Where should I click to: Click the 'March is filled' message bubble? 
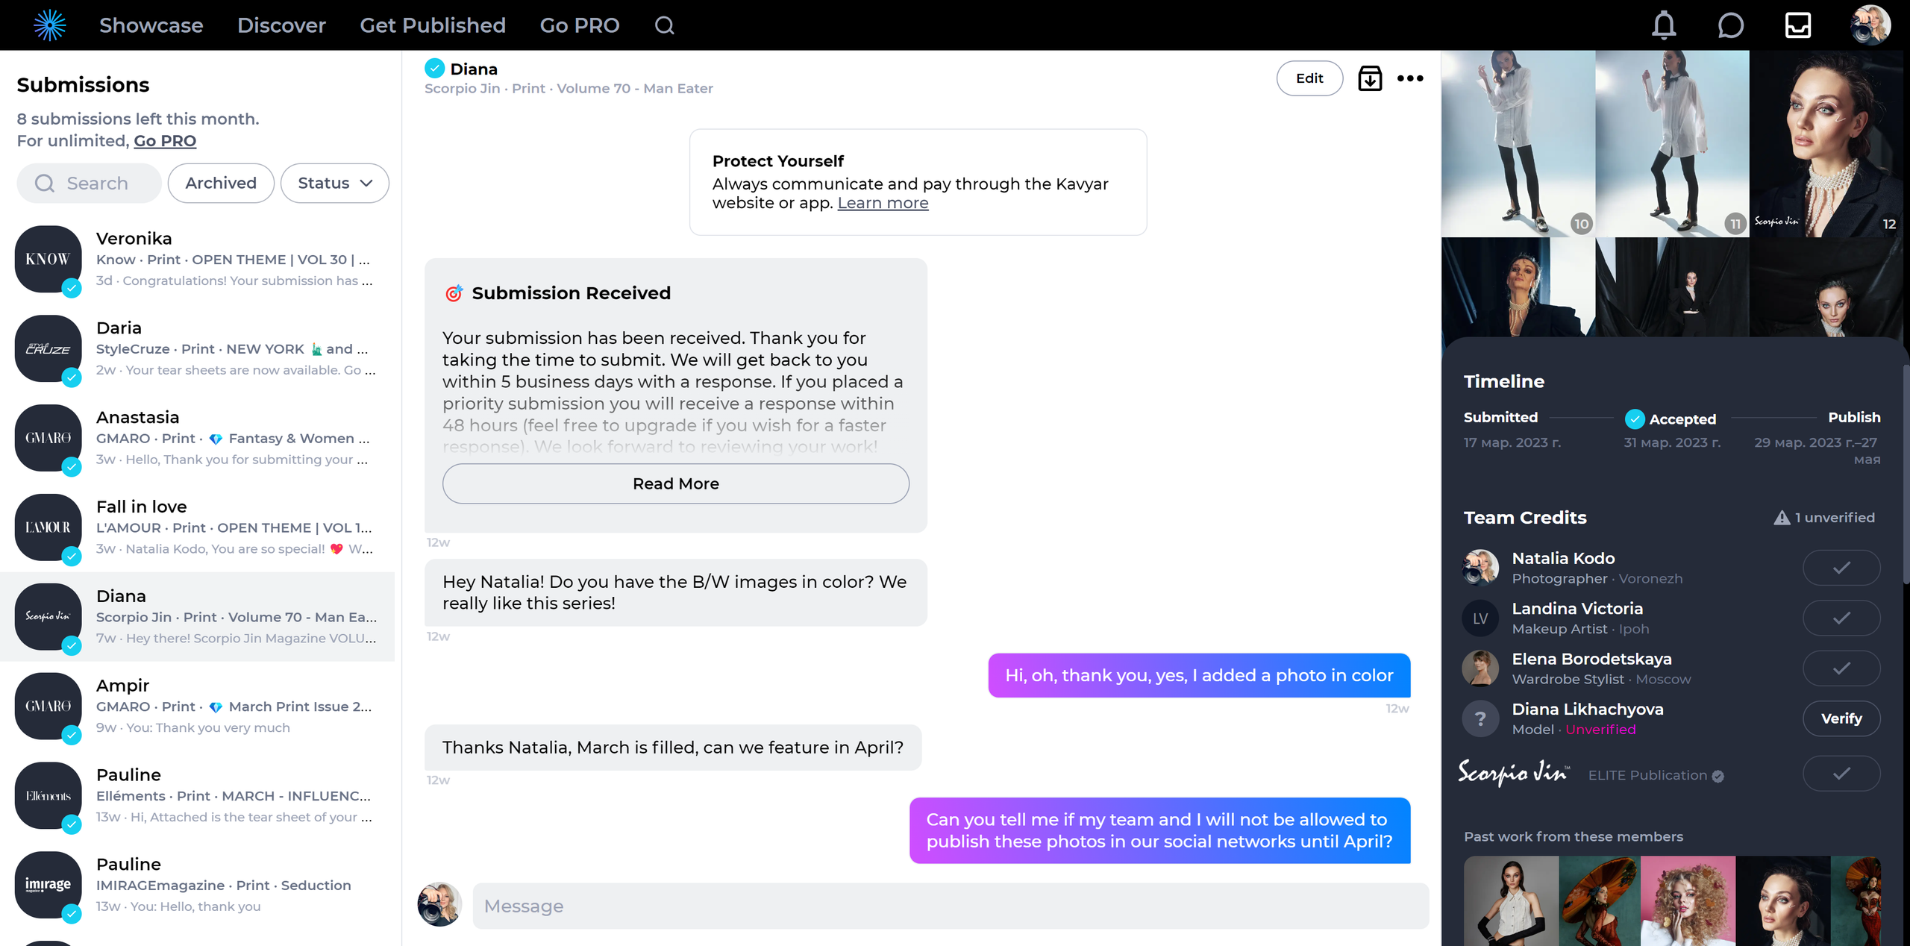[x=673, y=748]
